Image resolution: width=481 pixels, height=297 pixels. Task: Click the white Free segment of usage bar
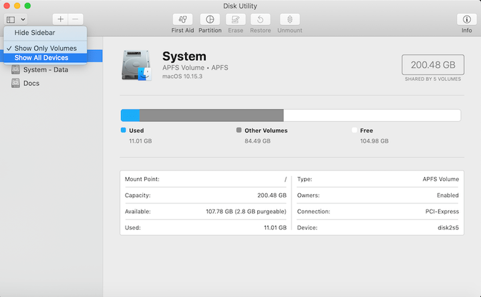[372, 116]
